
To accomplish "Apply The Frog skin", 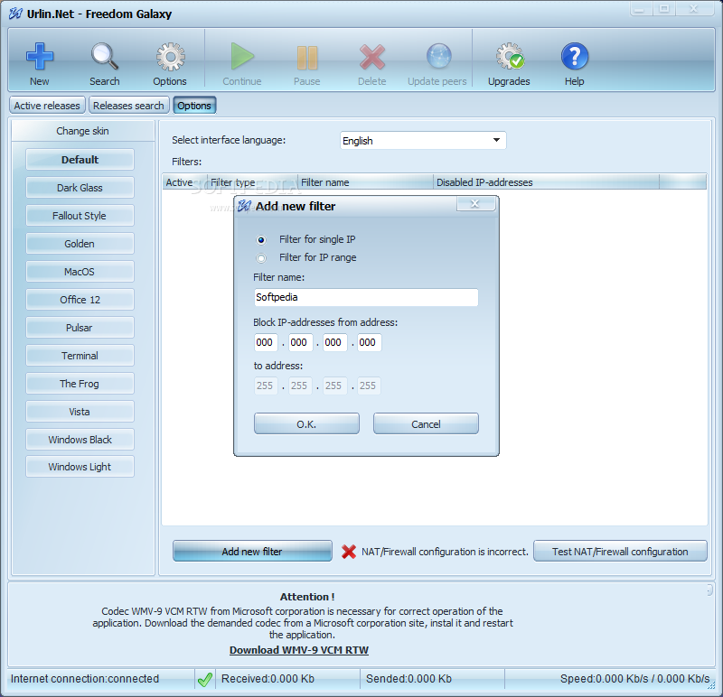I will pyautogui.click(x=80, y=384).
